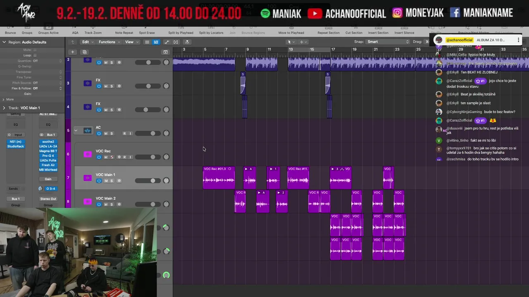Freeze the VOC Main 1 track
The image size is (529, 297).
pyautogui.click(x=119, y=181)
